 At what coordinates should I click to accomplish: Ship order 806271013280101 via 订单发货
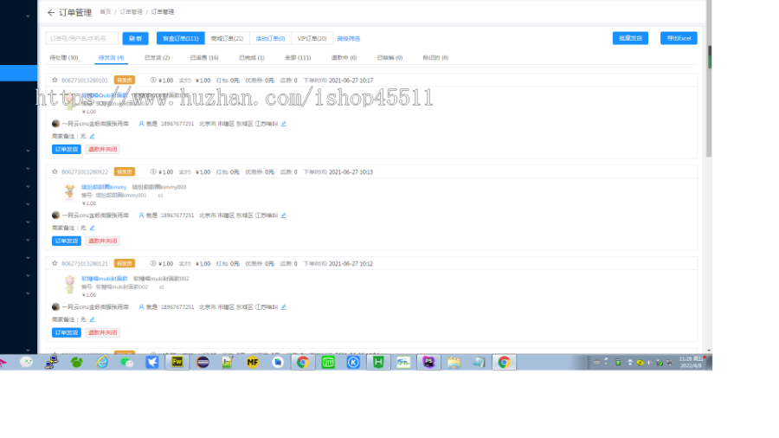[67, 149]
